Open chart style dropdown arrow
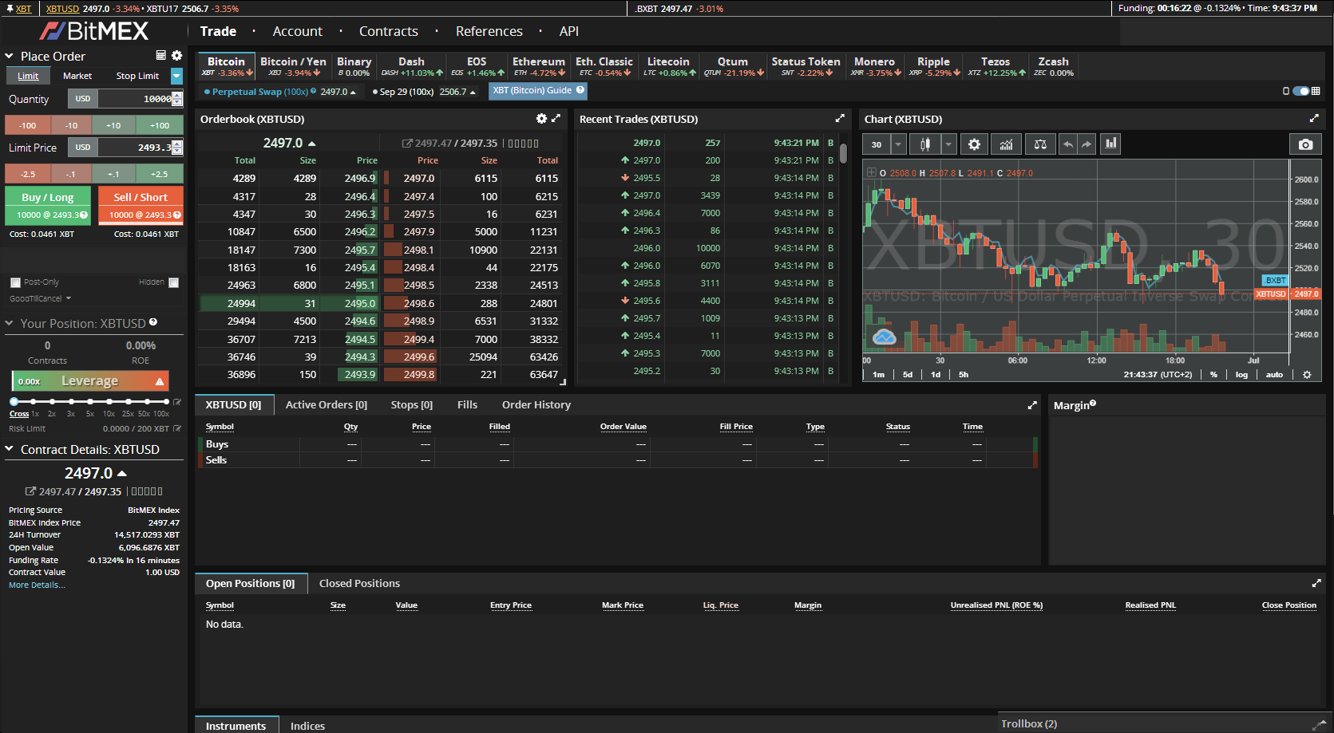Viewport: 1334px width, 733px height. point(948,144)
